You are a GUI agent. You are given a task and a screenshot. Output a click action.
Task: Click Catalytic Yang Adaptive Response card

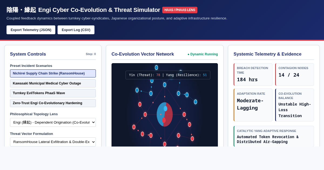click(274, 136)
